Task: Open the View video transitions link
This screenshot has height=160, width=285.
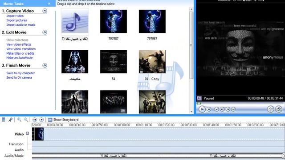Action: click(x=21, y=49)
